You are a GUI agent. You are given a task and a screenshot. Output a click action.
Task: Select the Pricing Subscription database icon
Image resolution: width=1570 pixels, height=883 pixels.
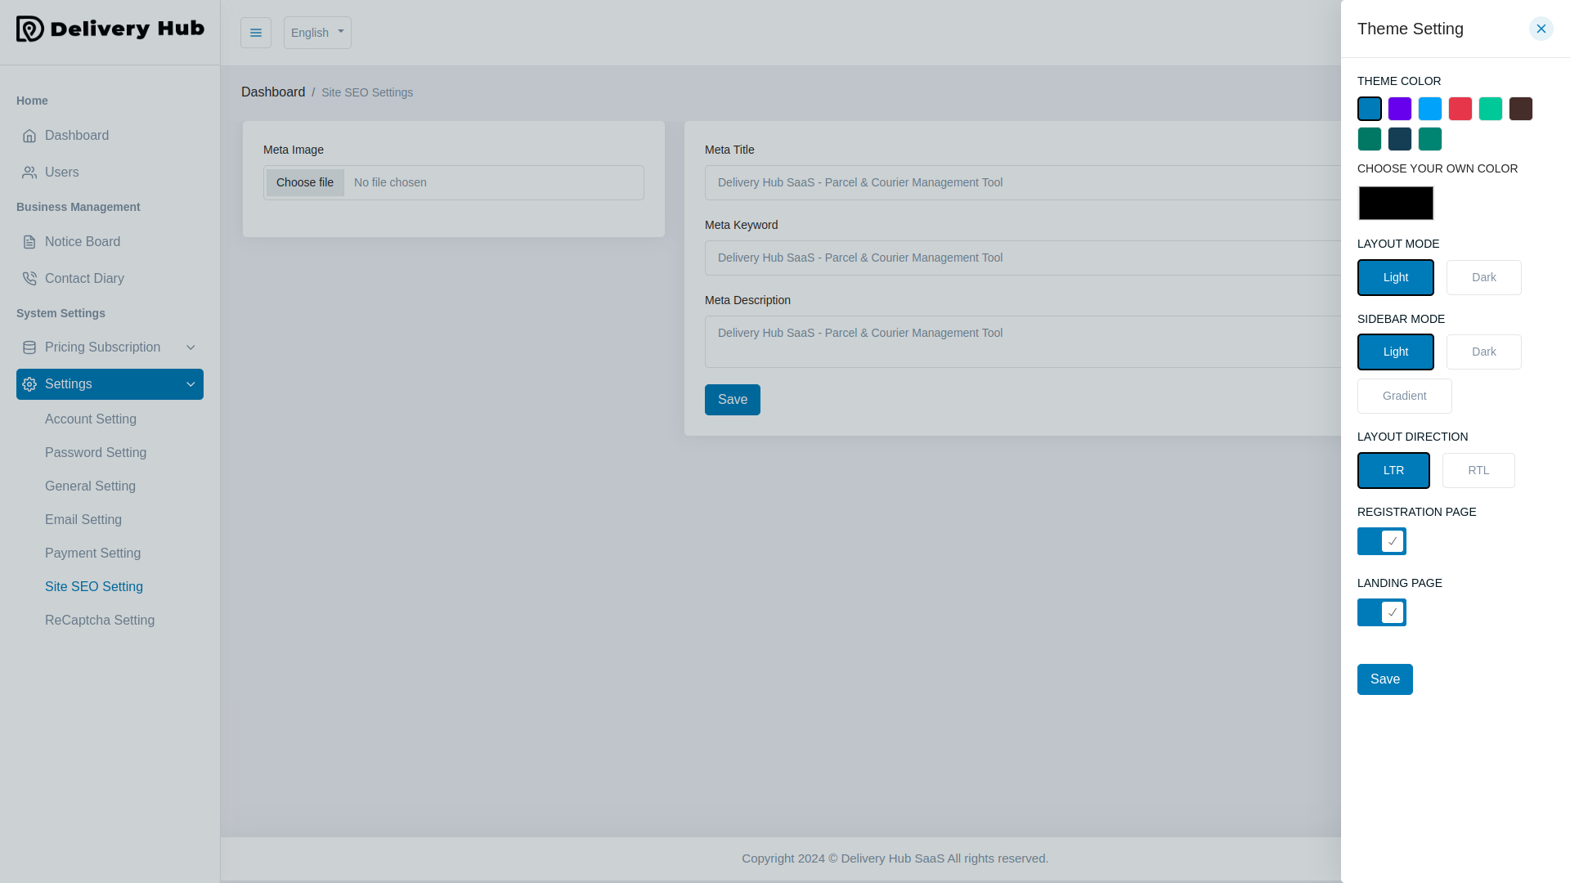pyautogui.click(x=29, y=347)
